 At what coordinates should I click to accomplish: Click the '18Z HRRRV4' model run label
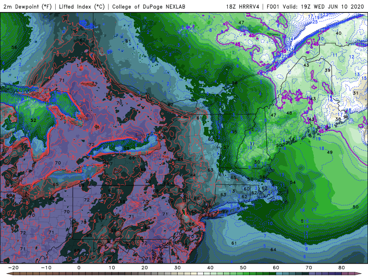click(x=243, y=6)
